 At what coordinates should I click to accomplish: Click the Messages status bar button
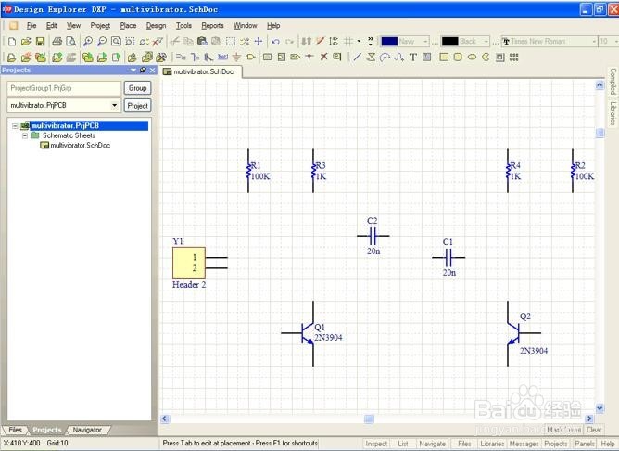coord(524,444)
